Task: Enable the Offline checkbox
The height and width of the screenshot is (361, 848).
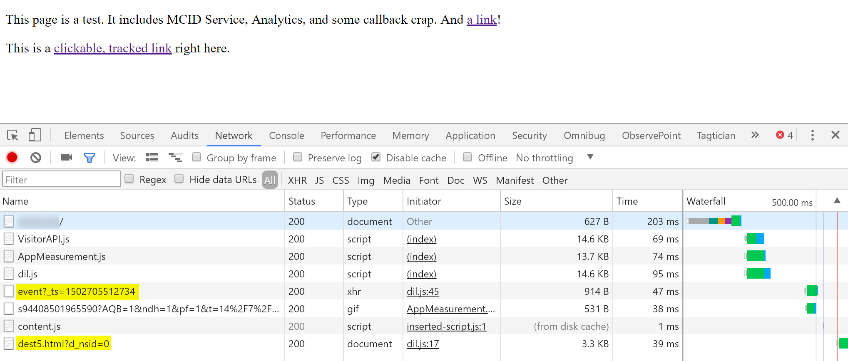Action: (468, 157)
